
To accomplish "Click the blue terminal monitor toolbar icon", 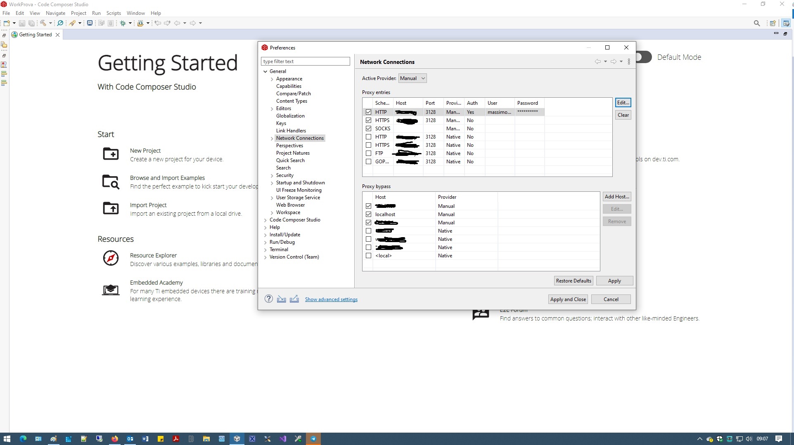I will (x=90, y=23).
